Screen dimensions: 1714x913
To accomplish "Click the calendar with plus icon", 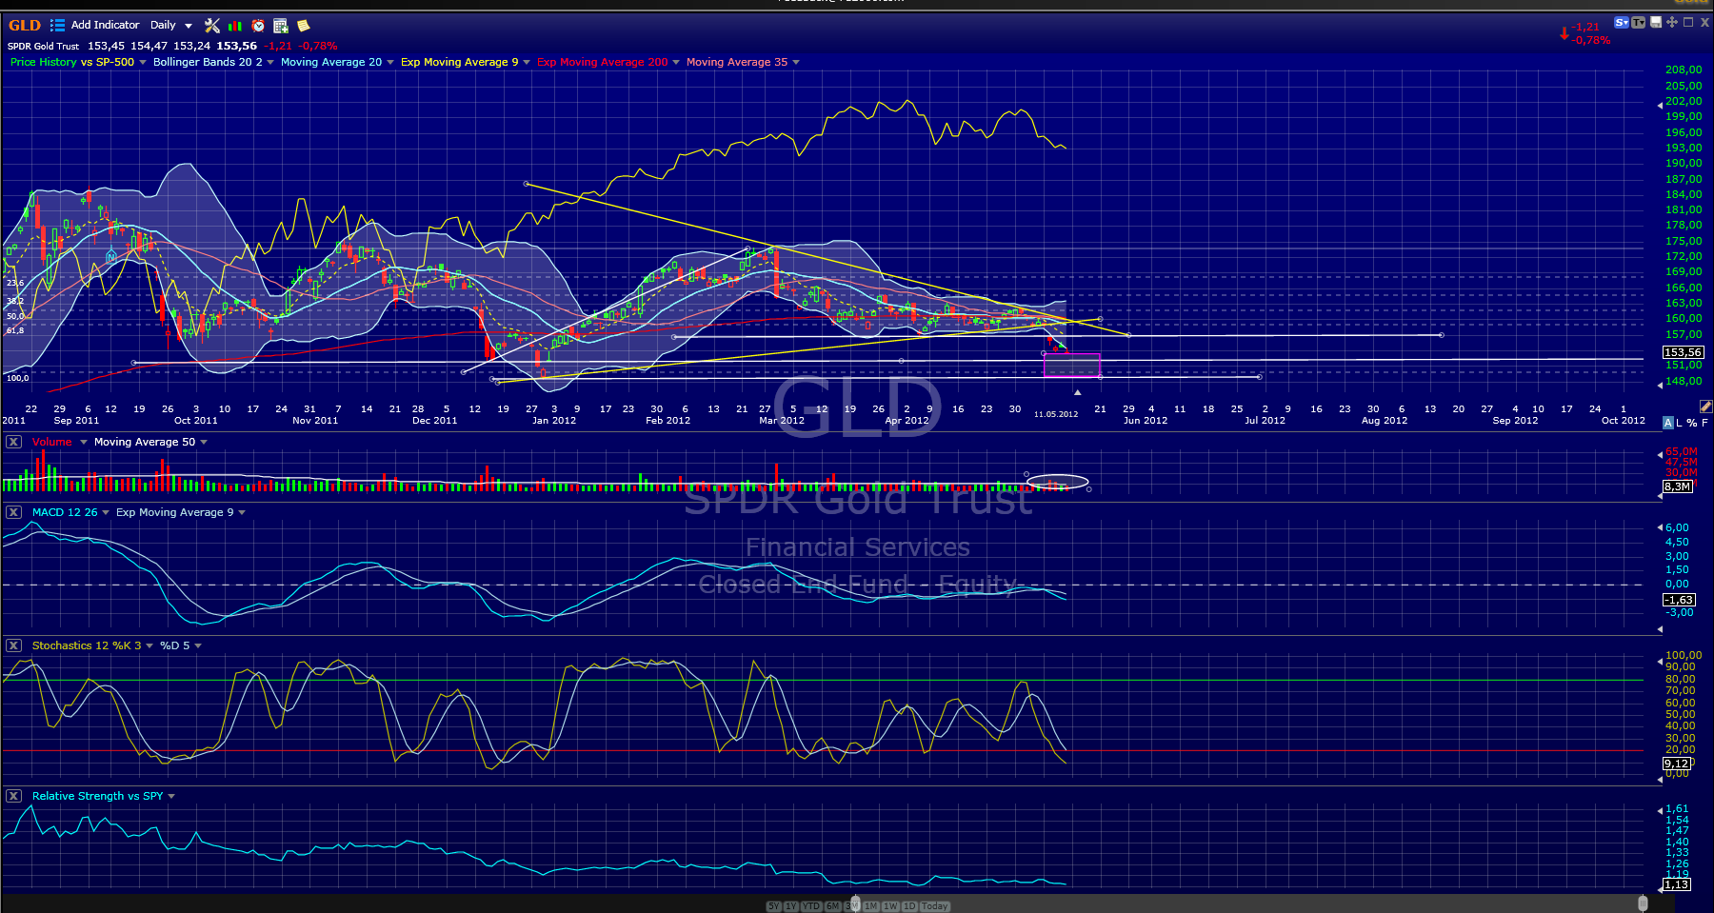I will 281,26.
